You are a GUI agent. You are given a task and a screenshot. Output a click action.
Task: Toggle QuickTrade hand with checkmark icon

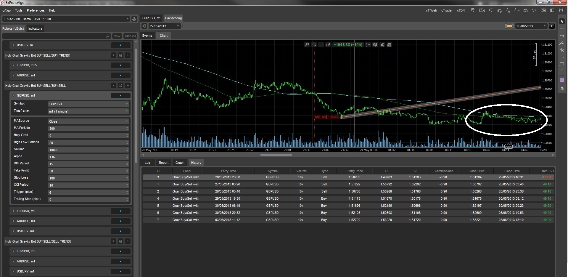[x=517, y=10]
